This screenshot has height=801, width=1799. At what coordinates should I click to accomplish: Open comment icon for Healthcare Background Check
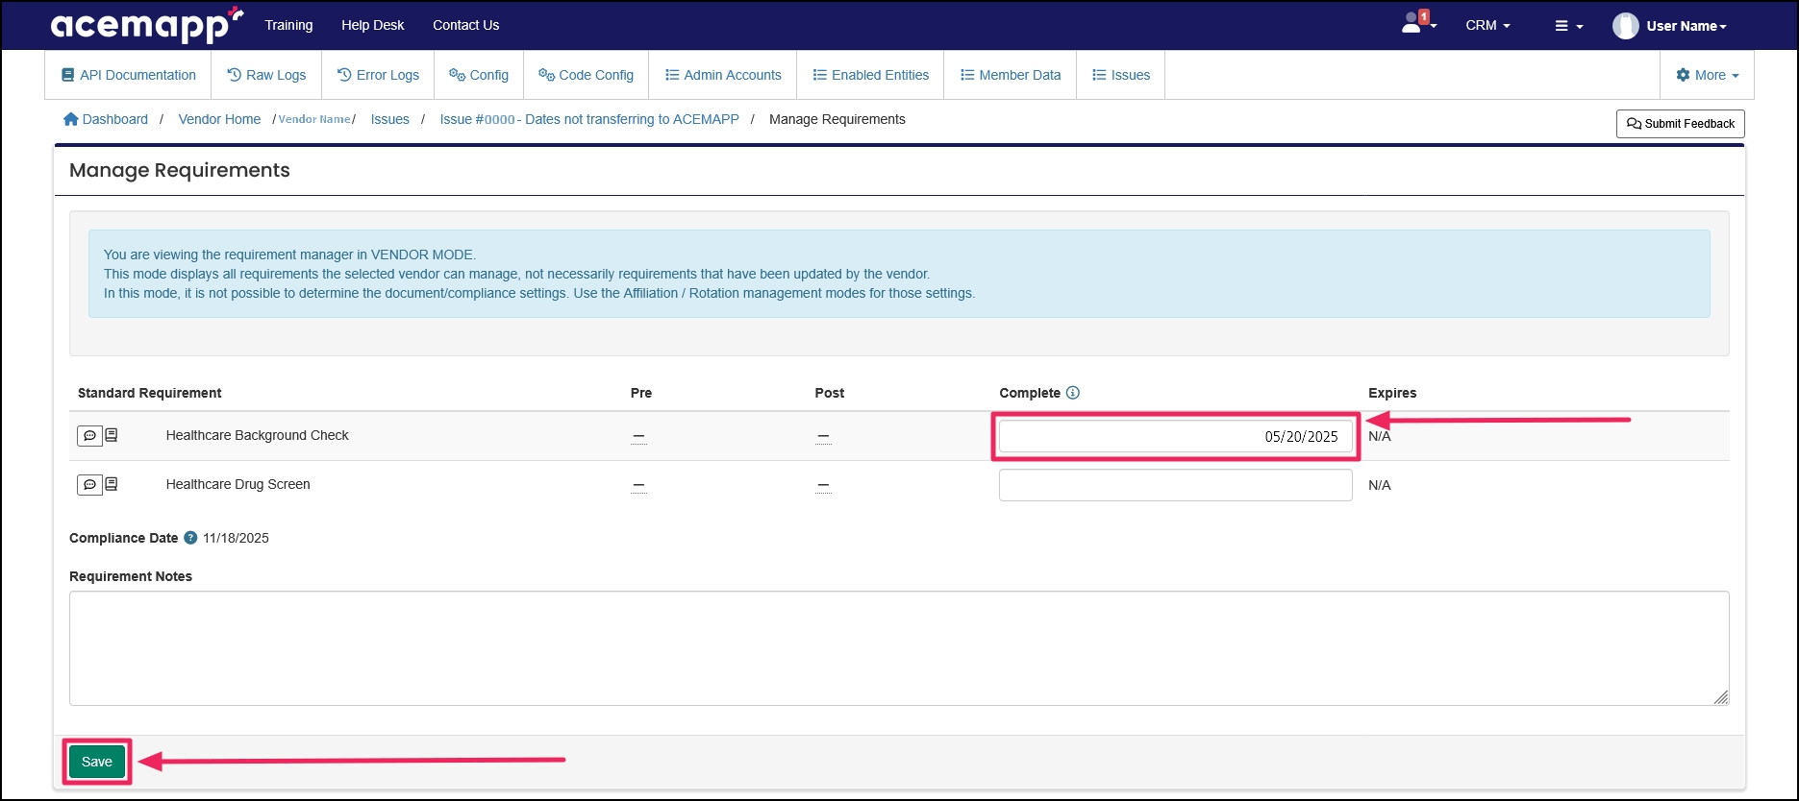coord(89,435)
